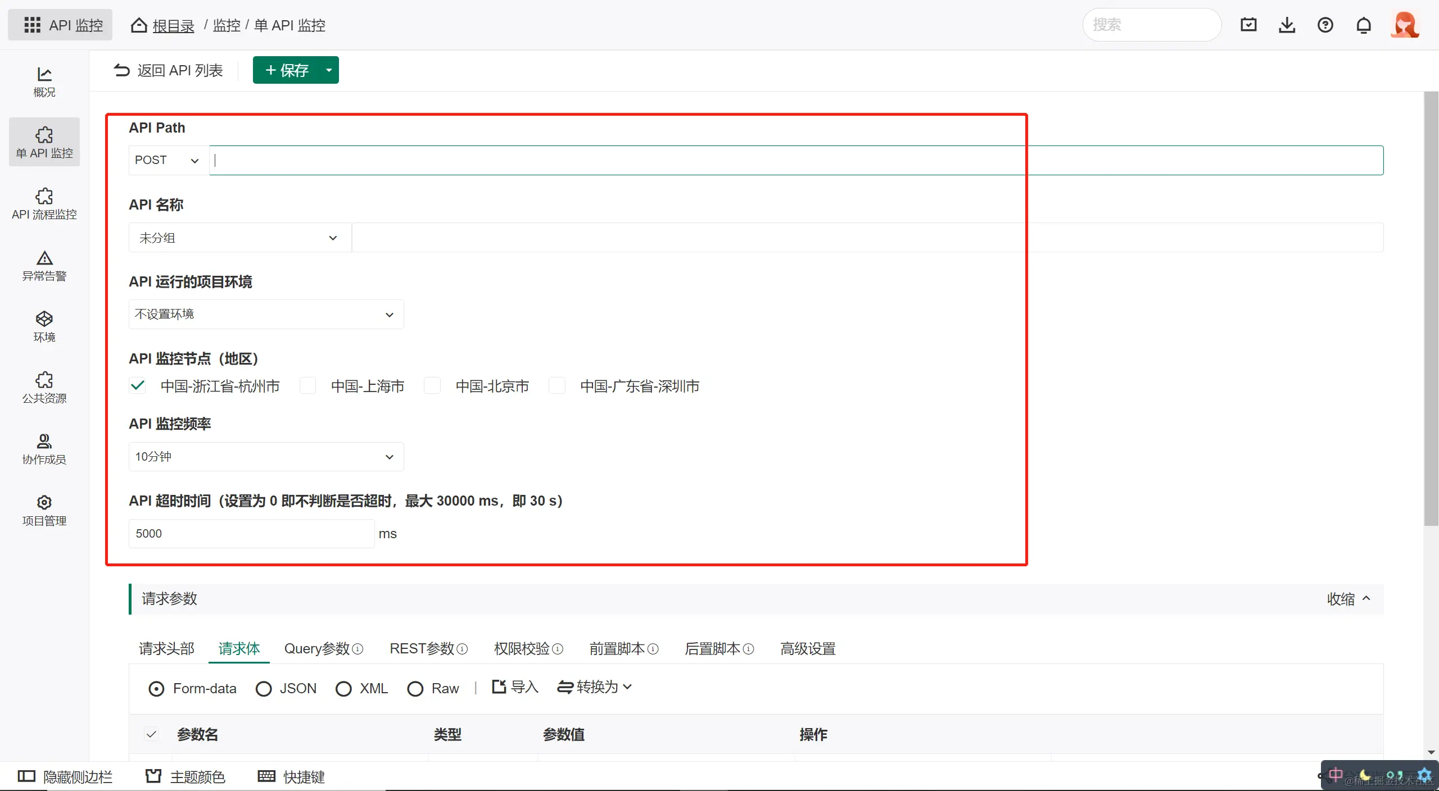Click the 5000 timeout input field
Screen dimensions: 1439x791
(250, 534)
